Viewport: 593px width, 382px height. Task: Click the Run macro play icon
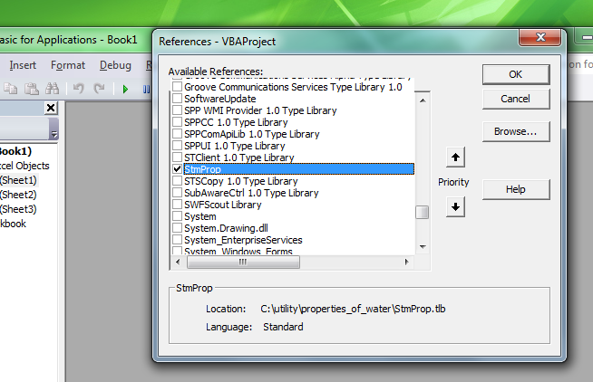125,89
